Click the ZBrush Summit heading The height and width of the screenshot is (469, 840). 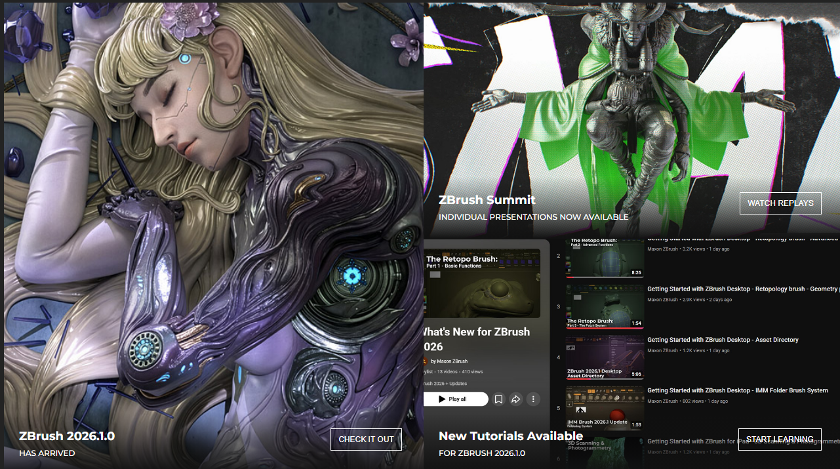click(487, 200)
